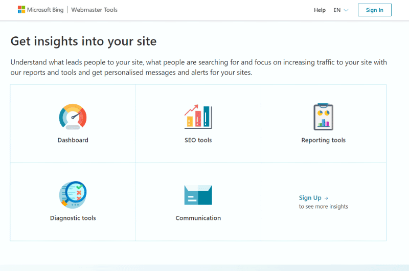409x271 pixels.
Task: Click the Microsoft Bing text logo
Action: (x=45, y=10)
